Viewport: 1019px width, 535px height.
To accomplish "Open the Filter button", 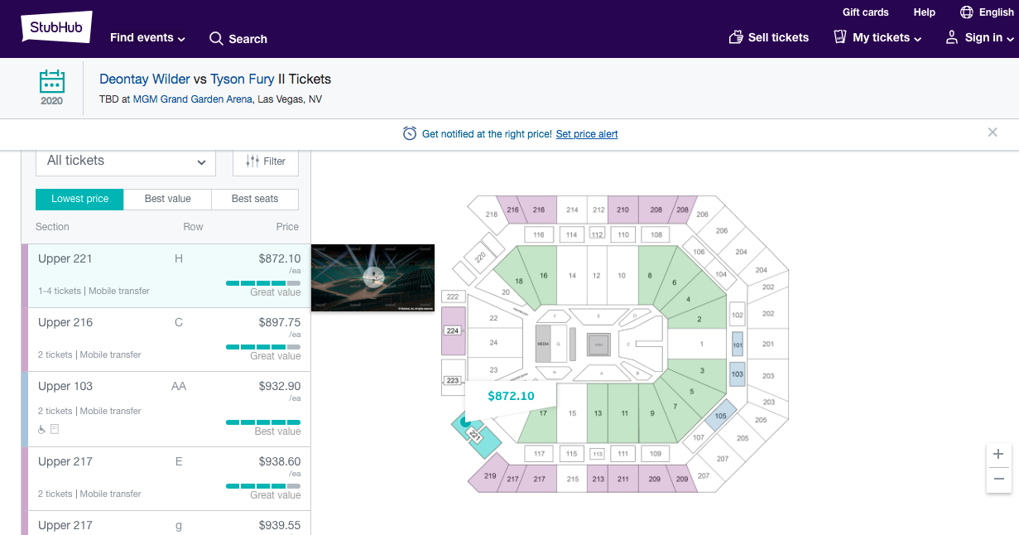I will pos(266,161).
